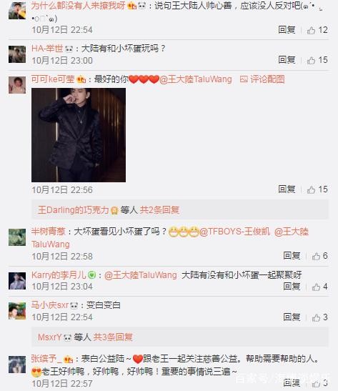
Task: Open MsxrY user link in replies
Action: pos(49,337)
